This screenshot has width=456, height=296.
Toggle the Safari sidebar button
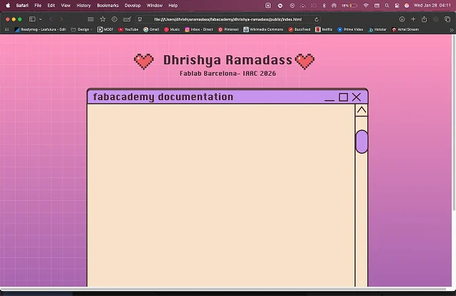click(x=32, y=19)
